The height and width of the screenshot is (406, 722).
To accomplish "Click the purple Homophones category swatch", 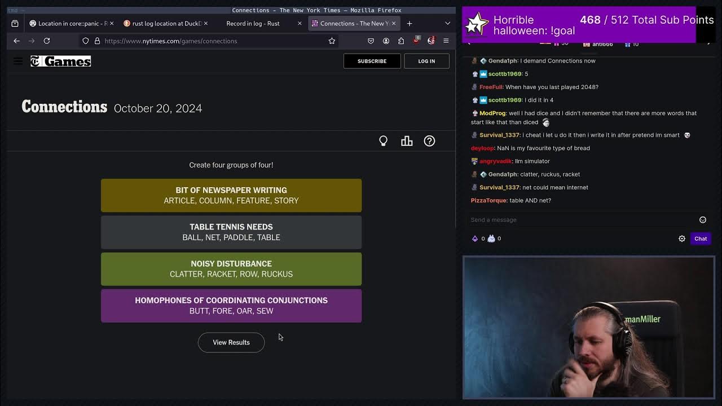I will (231, 306).
